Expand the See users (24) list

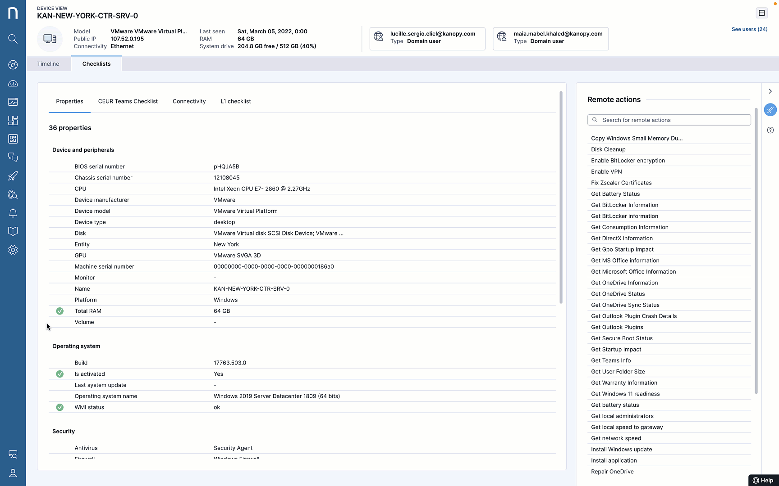[749, 29]
